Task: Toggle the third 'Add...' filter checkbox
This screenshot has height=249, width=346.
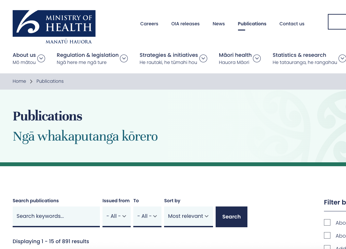Action: click(x=327, y=247)
